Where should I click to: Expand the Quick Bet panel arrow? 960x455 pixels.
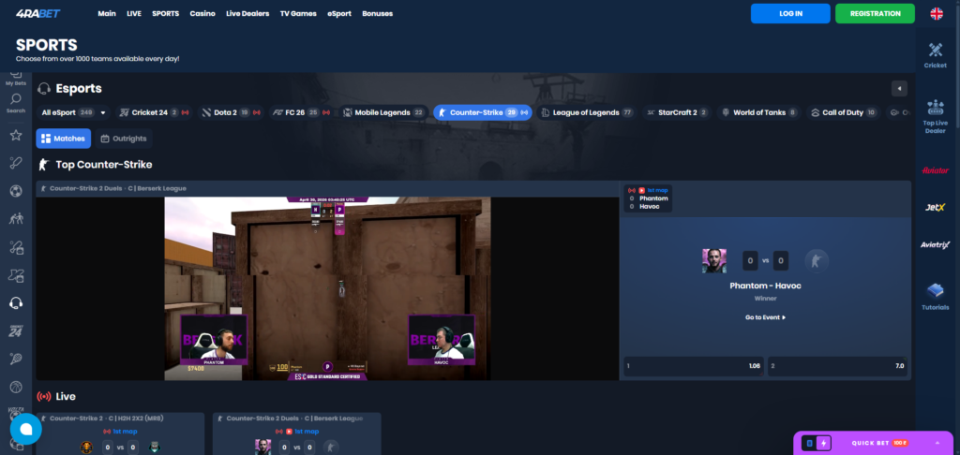pos(937,443)
